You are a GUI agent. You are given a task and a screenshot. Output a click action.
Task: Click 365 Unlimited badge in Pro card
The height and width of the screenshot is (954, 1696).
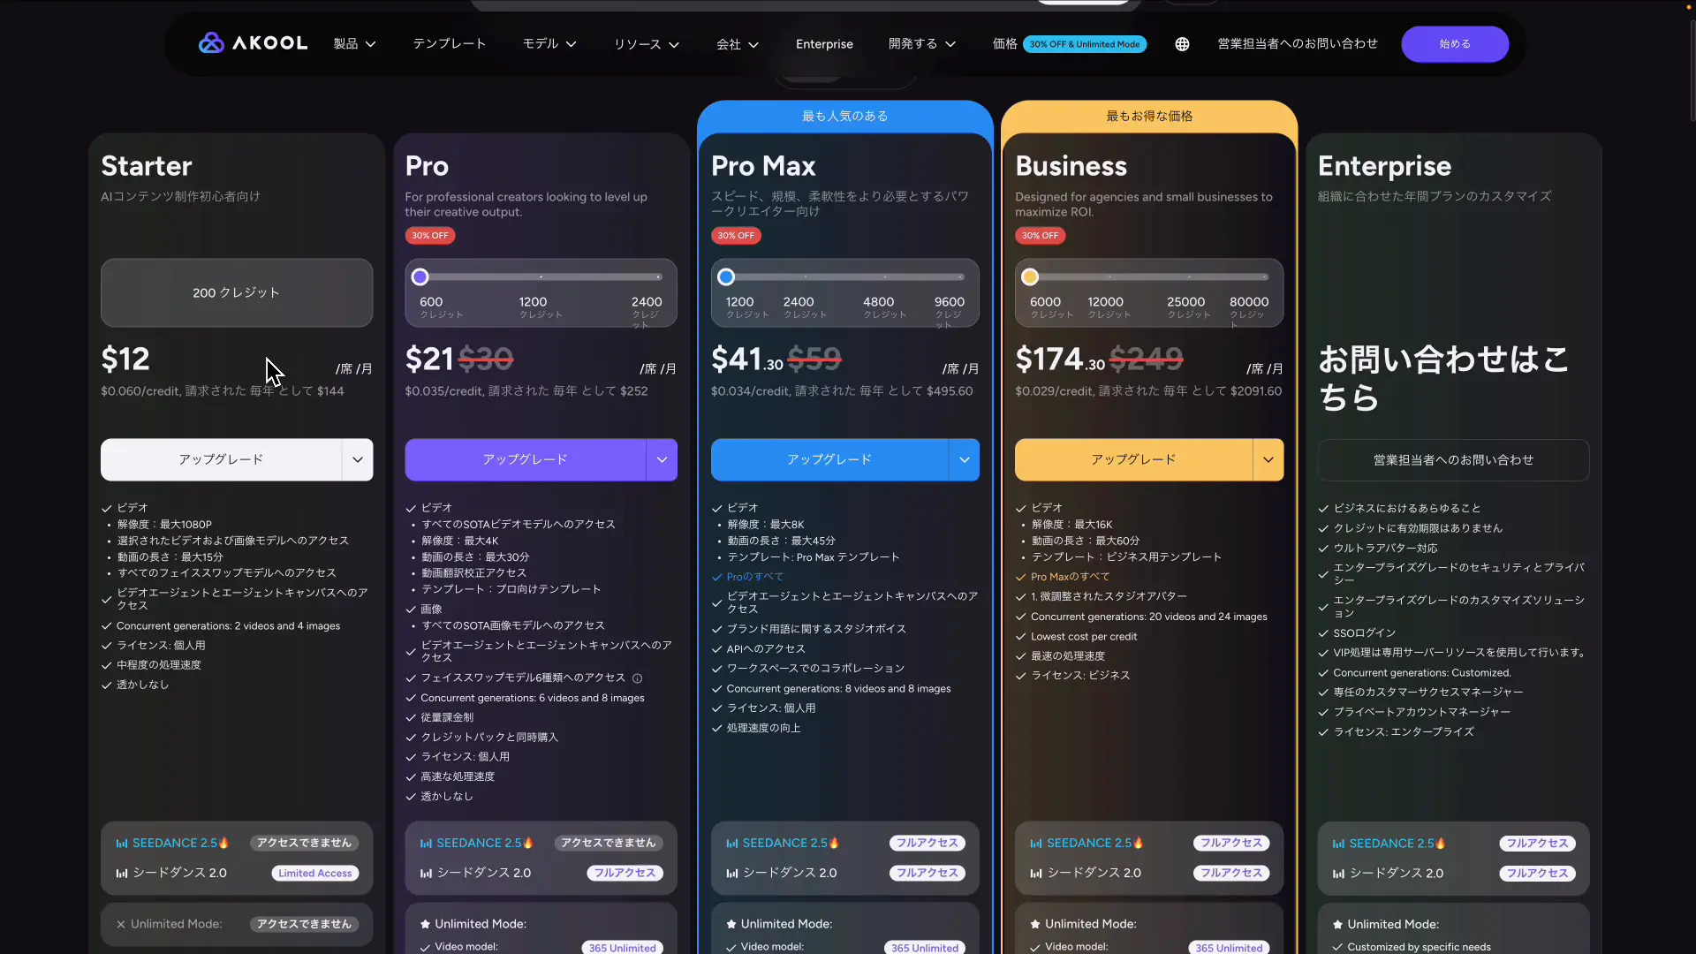(622, 948)
